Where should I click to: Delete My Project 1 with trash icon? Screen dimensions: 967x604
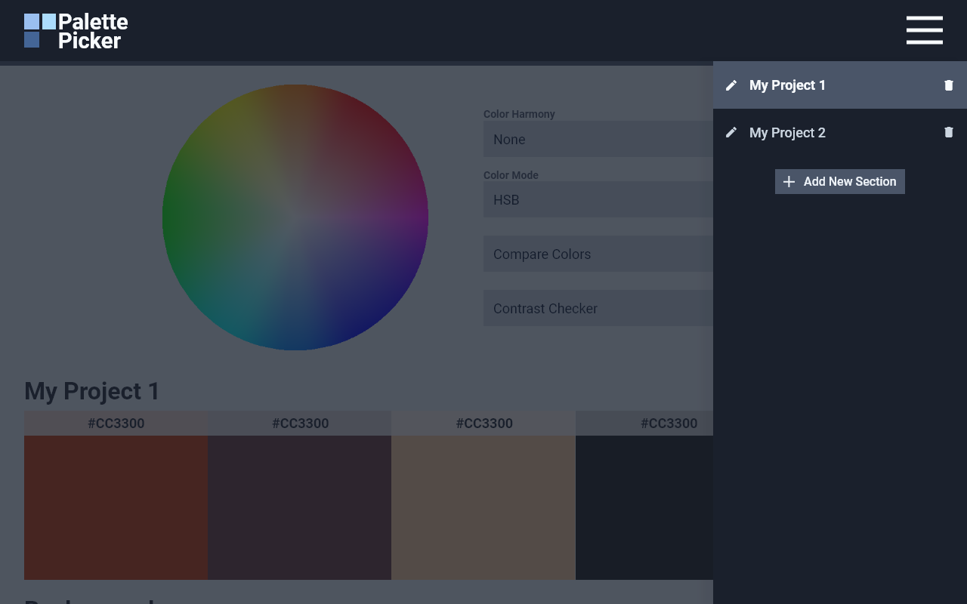pyautogui.click(x=948, y=85)
